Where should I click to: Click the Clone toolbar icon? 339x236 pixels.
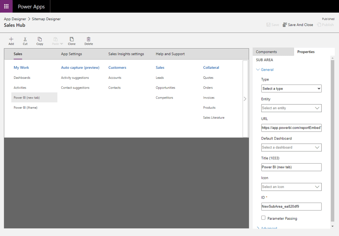pos(72,39)
